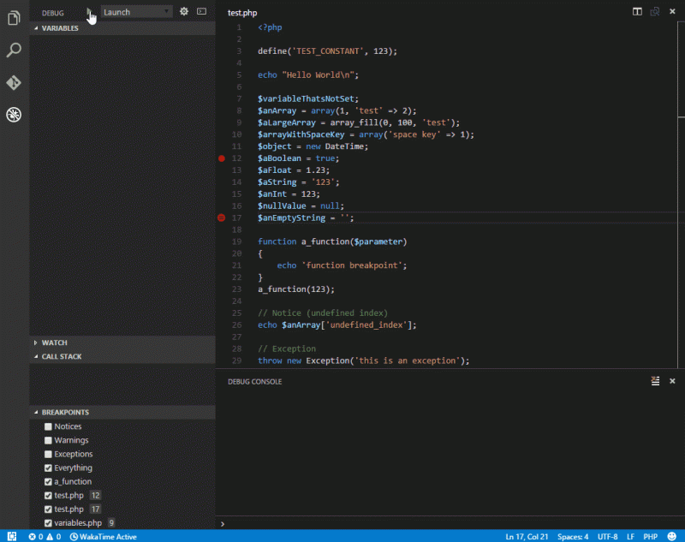Change file encoding by clicking UTF-8

608,536
